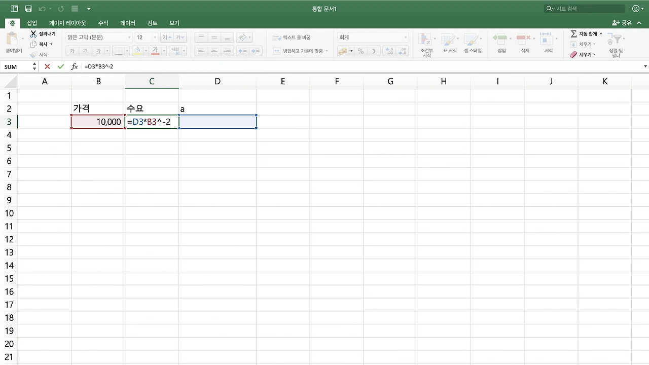The image size is (649, 365).
Task: Click the accounting currency coins icon
Action: [x=343, y=51]
